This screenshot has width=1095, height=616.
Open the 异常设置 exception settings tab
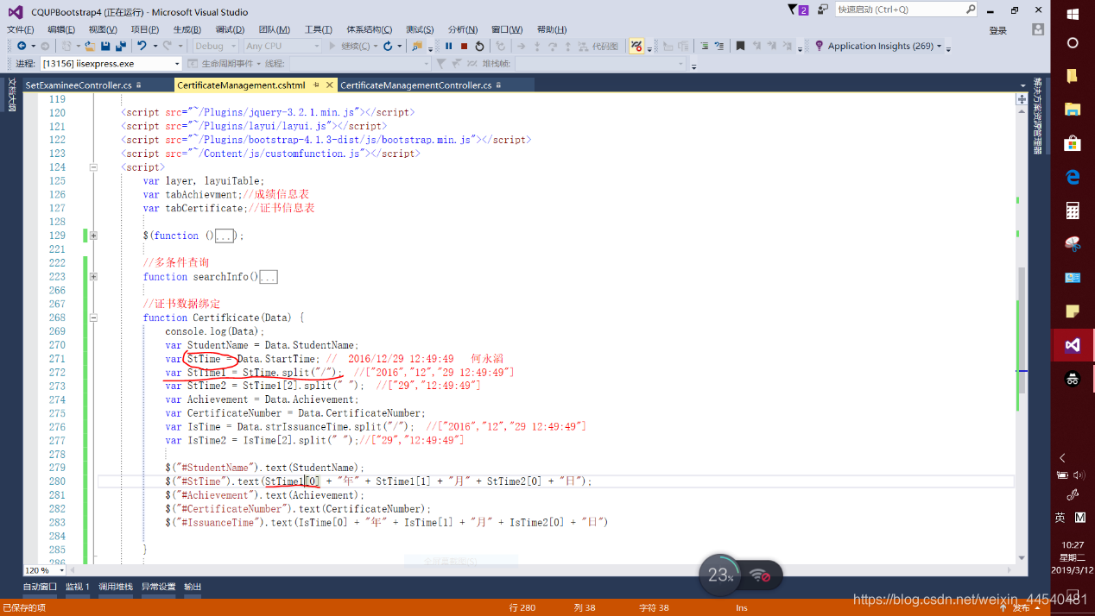[159, 587]
